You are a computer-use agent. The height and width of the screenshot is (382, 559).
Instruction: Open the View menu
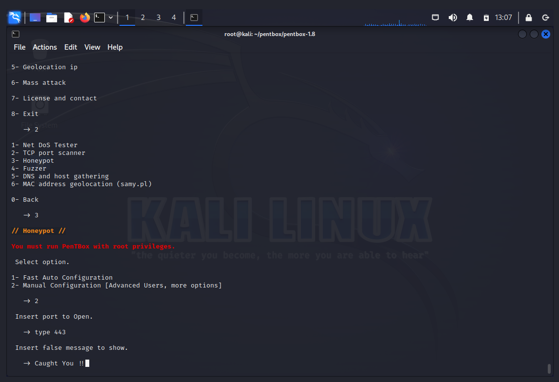[92, 47]
